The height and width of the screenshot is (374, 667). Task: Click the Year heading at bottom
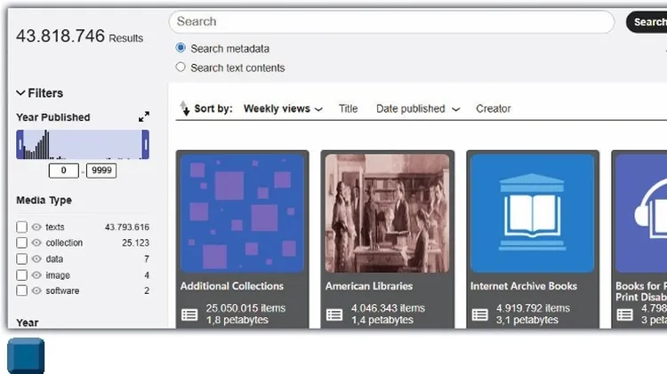pyautogui.click(x=28, y=323)
